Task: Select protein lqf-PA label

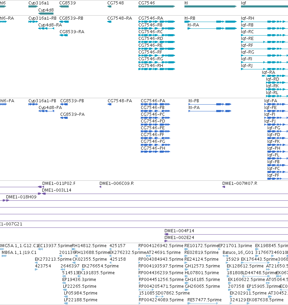Action: [x=271, y=101]
